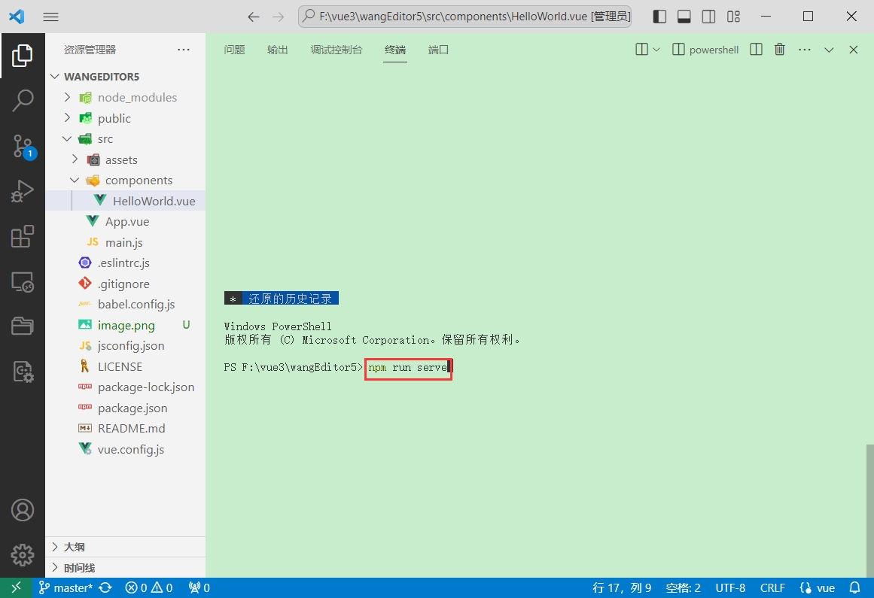Click the Accounts icon
This screenshot has width=874, height=598.
23,510
